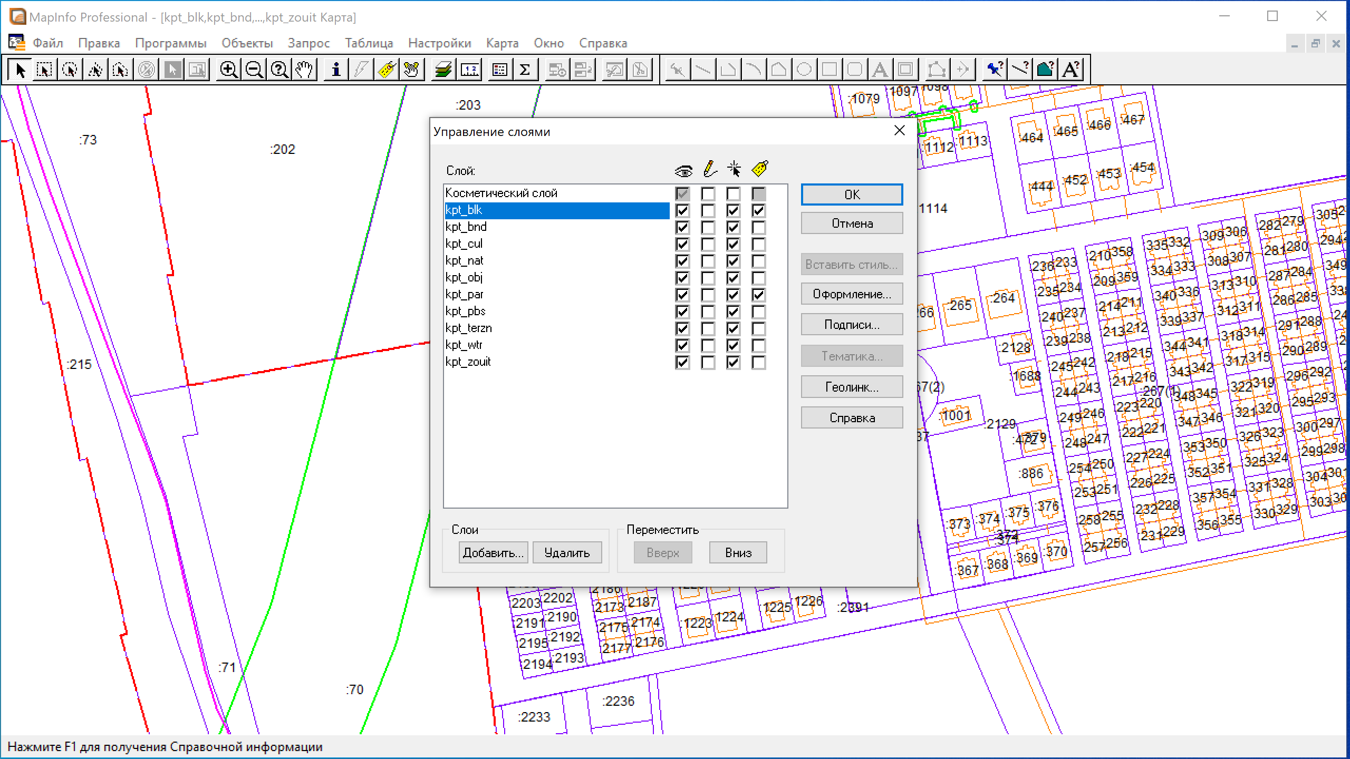The image size is (1350, 759).
Task: Enable editing for kpt_bnd layer
Action: [708, 228]
